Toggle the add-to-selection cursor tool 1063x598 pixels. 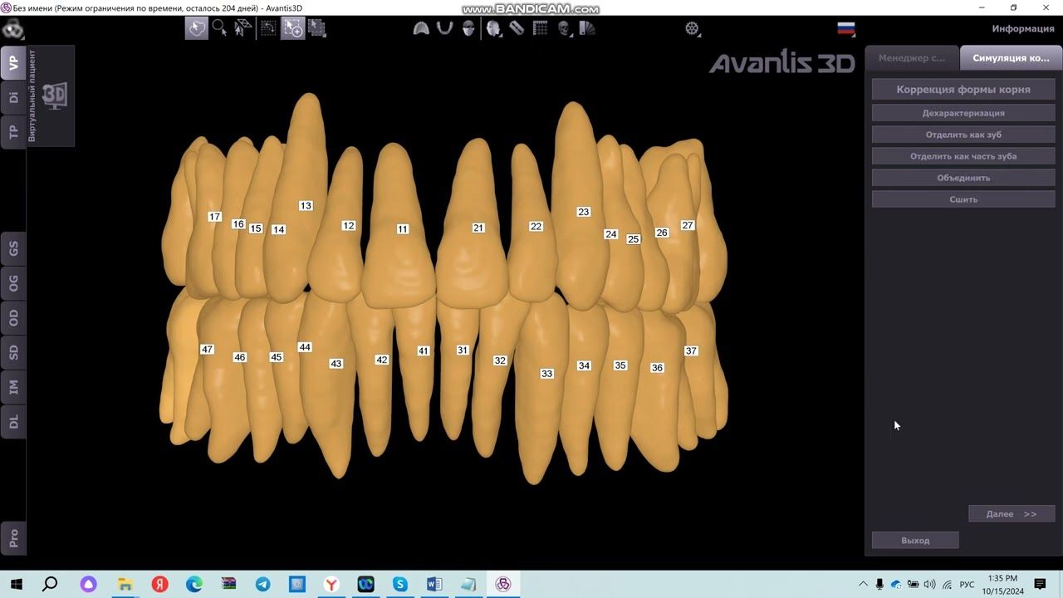[x=292, y=28]
